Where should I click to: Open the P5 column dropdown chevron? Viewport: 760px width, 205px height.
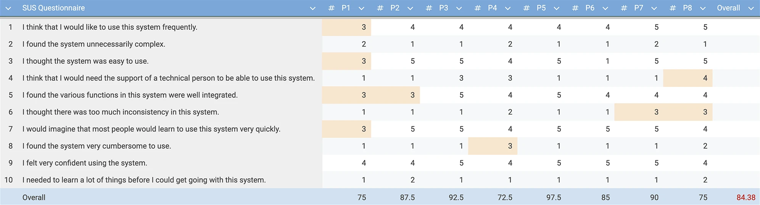(557, 8)
